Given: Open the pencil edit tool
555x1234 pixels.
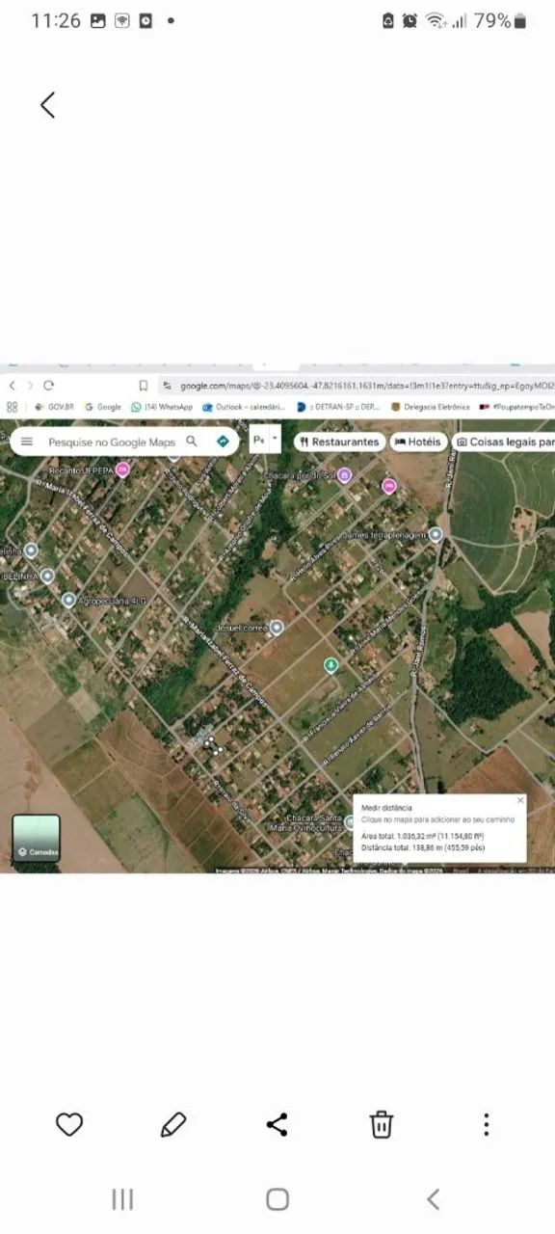Looking at the screenshot, I should tap(173, 1124).
